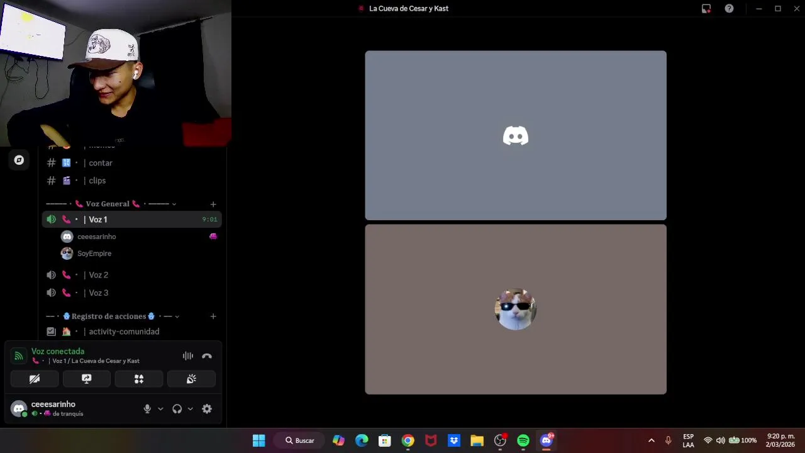Open headphone output options arrow
Image resolution: width=805 pixels, height=453 pixels.
[191, 409]
